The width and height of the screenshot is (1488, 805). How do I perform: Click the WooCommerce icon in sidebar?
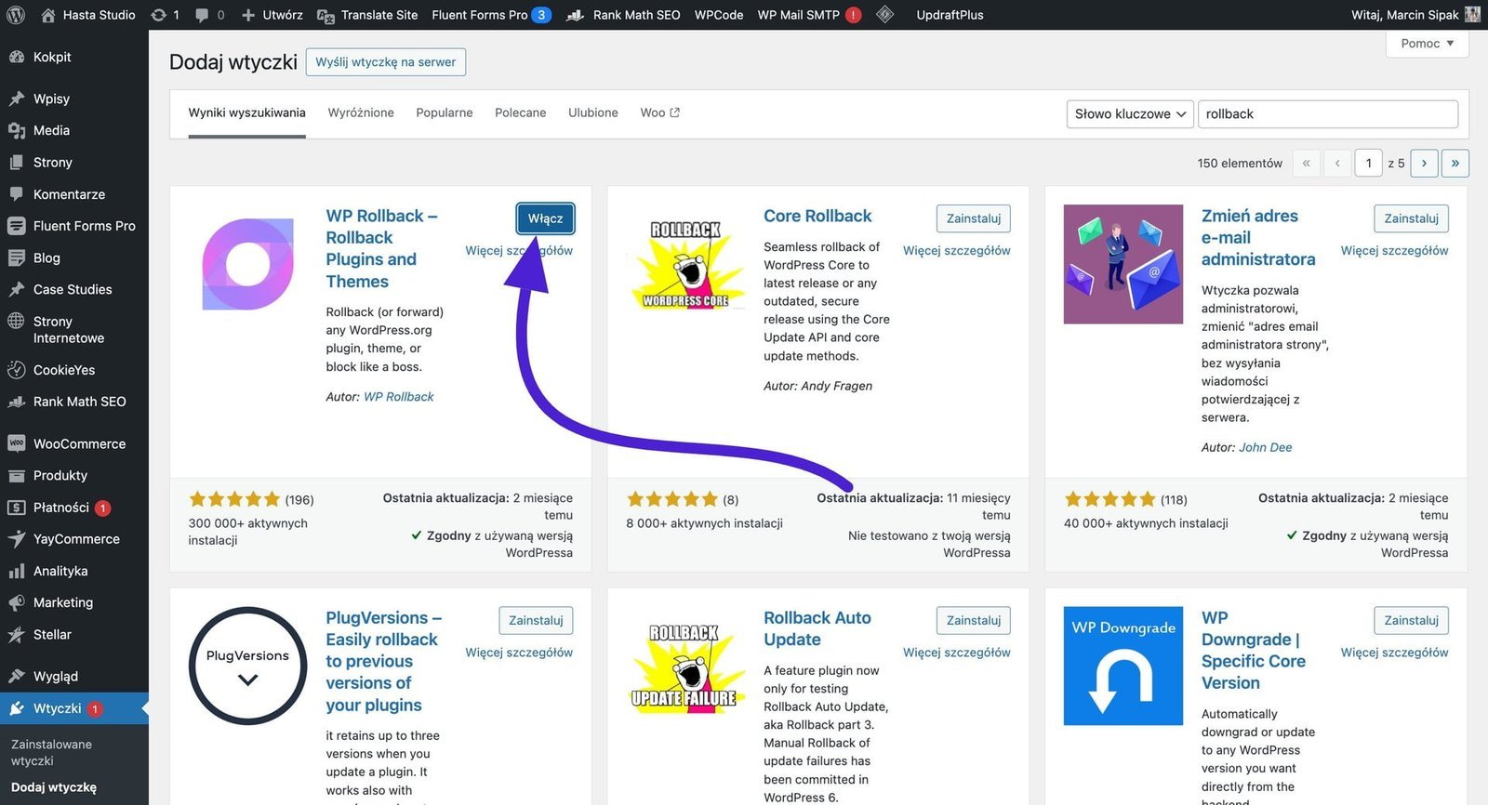pyautogui.click(x=16, y=443)
